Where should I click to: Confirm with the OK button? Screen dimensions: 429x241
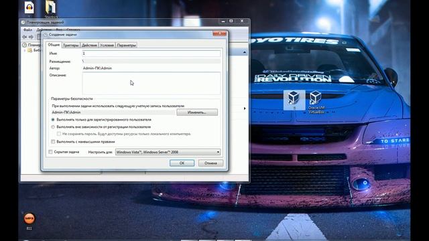(x=182, y=163)
